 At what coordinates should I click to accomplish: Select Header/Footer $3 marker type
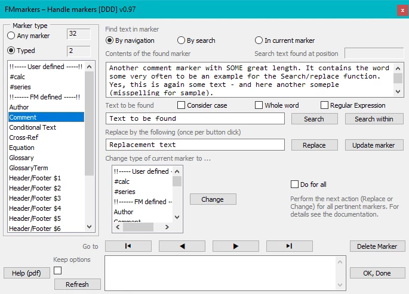[x=46, y=198]
